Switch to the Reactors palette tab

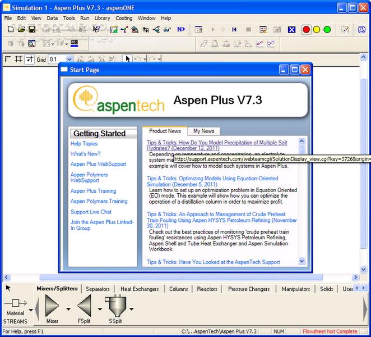(x=207, y=289)
